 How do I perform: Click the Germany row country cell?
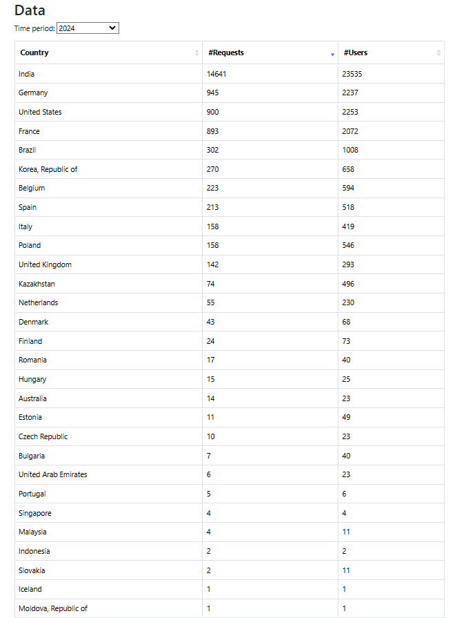(33, 93)
